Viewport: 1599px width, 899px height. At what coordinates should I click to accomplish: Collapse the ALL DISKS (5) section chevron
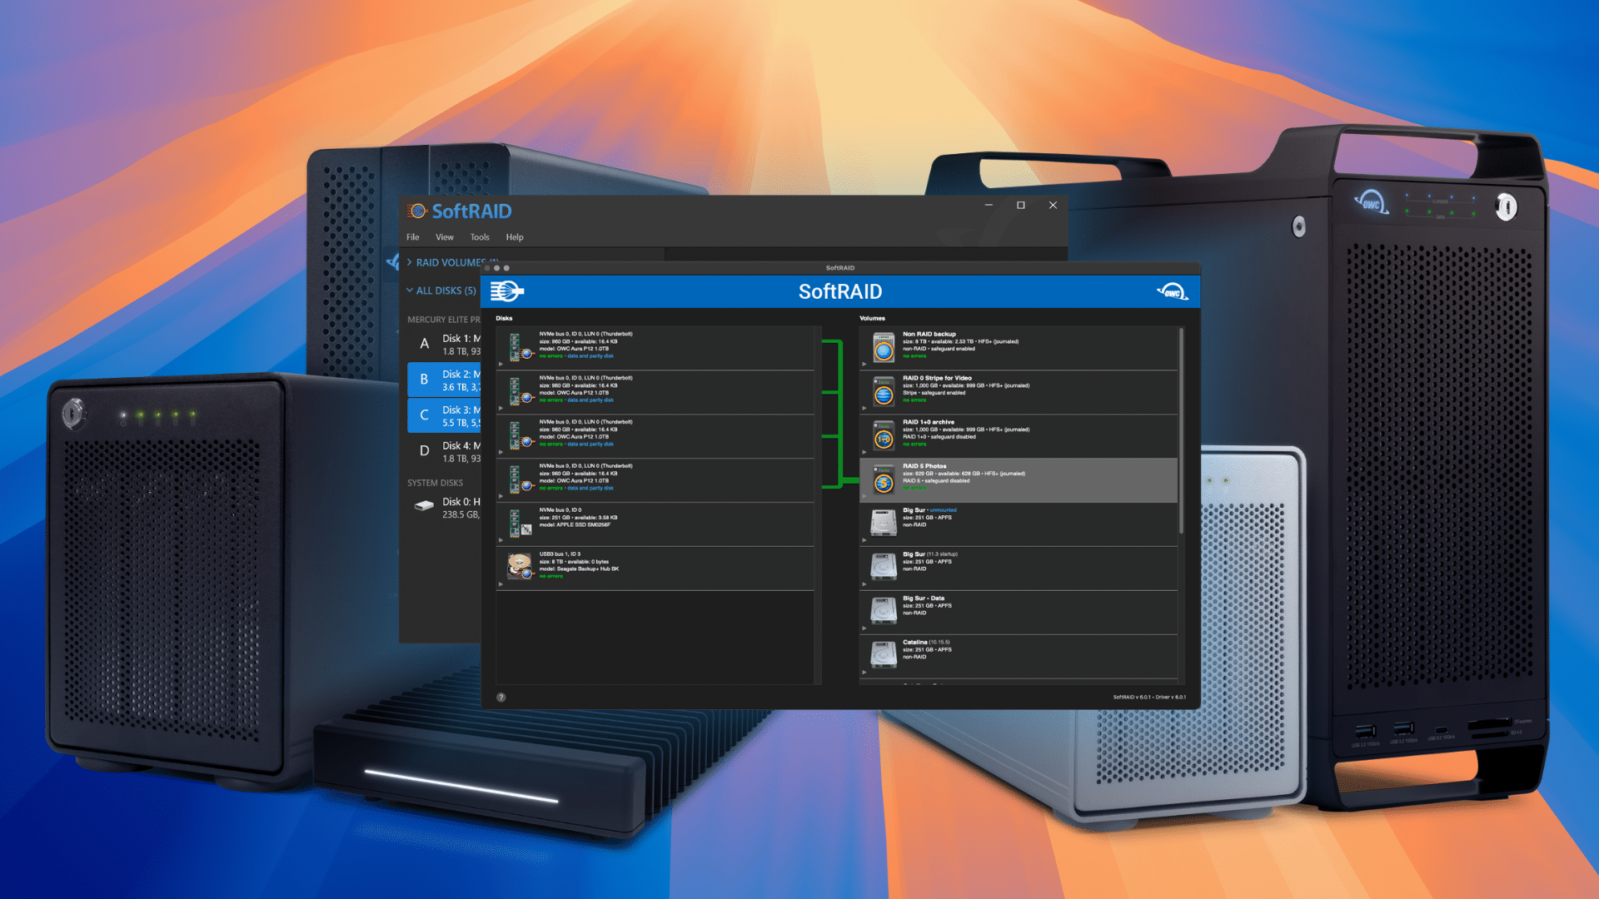410,291
